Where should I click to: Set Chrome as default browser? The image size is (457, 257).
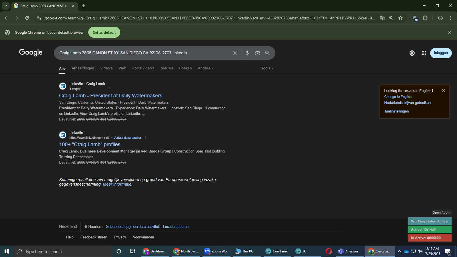point(104,32)
